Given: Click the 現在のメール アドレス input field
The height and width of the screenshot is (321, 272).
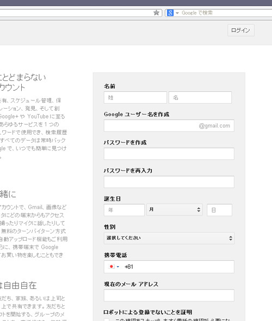Looking at the screenshot, I should tap(169, 295).
